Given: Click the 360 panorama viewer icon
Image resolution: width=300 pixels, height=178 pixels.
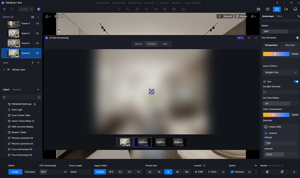Looking at the screenshot, I should pos(258,9).
